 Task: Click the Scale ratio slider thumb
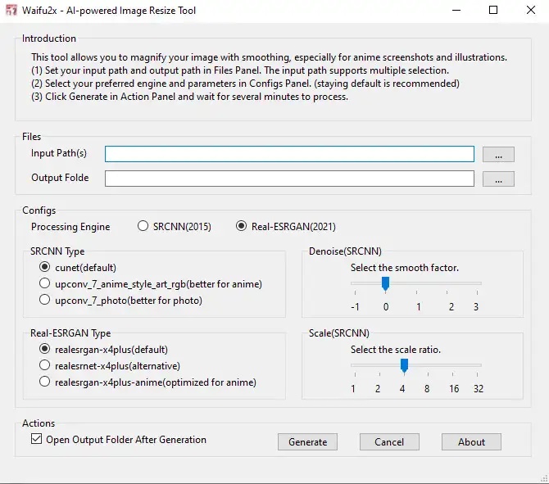[404, 365]
